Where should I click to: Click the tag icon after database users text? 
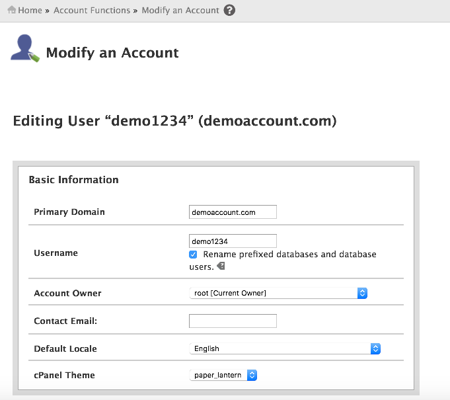click(221, 266)
